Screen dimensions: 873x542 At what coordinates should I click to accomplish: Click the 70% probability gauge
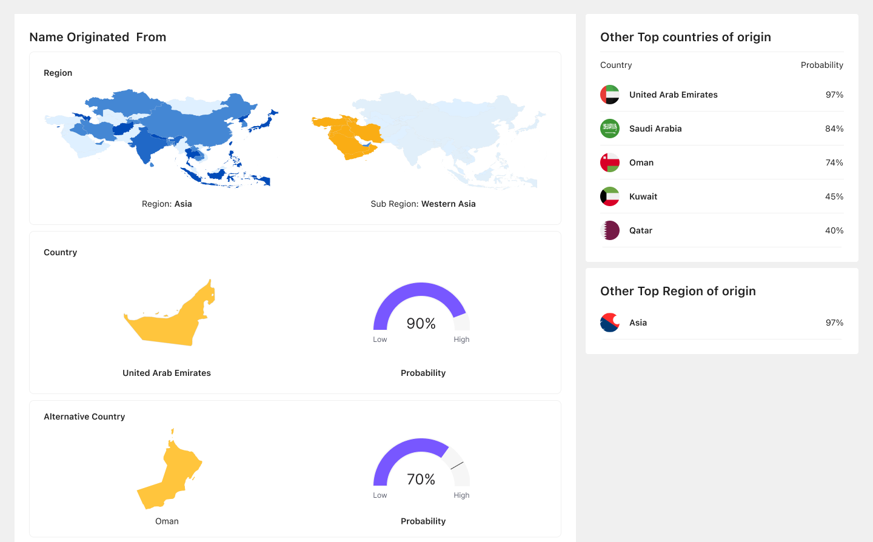[x=421, y=463]
